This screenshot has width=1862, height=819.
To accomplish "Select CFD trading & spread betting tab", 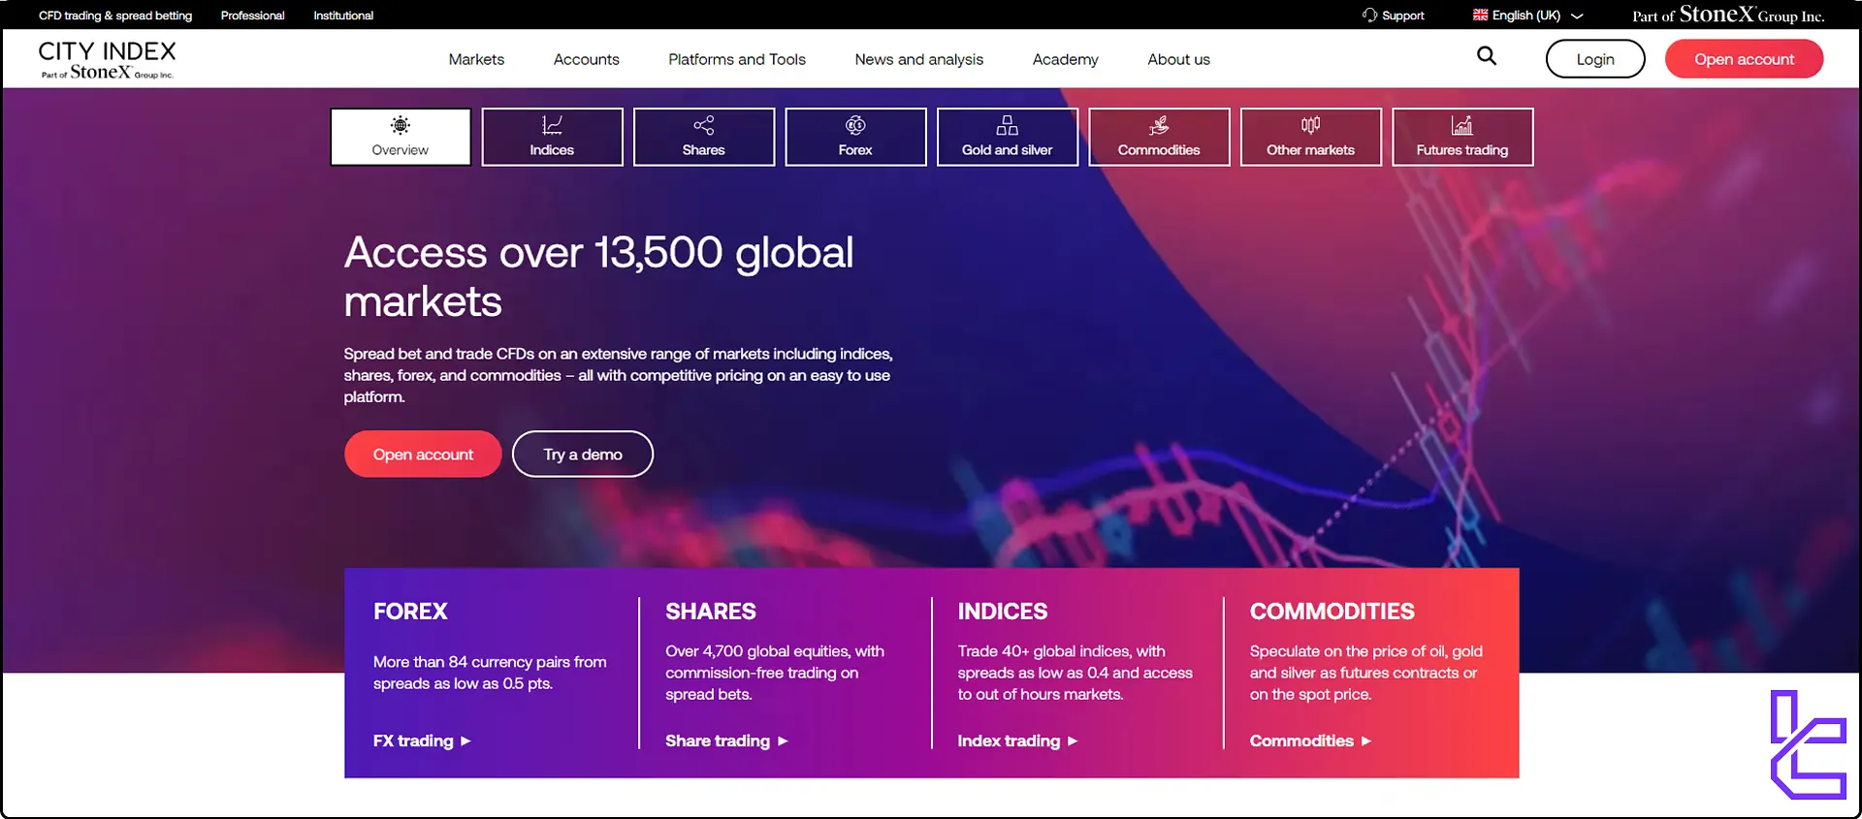I will click(x=115, y=16).
